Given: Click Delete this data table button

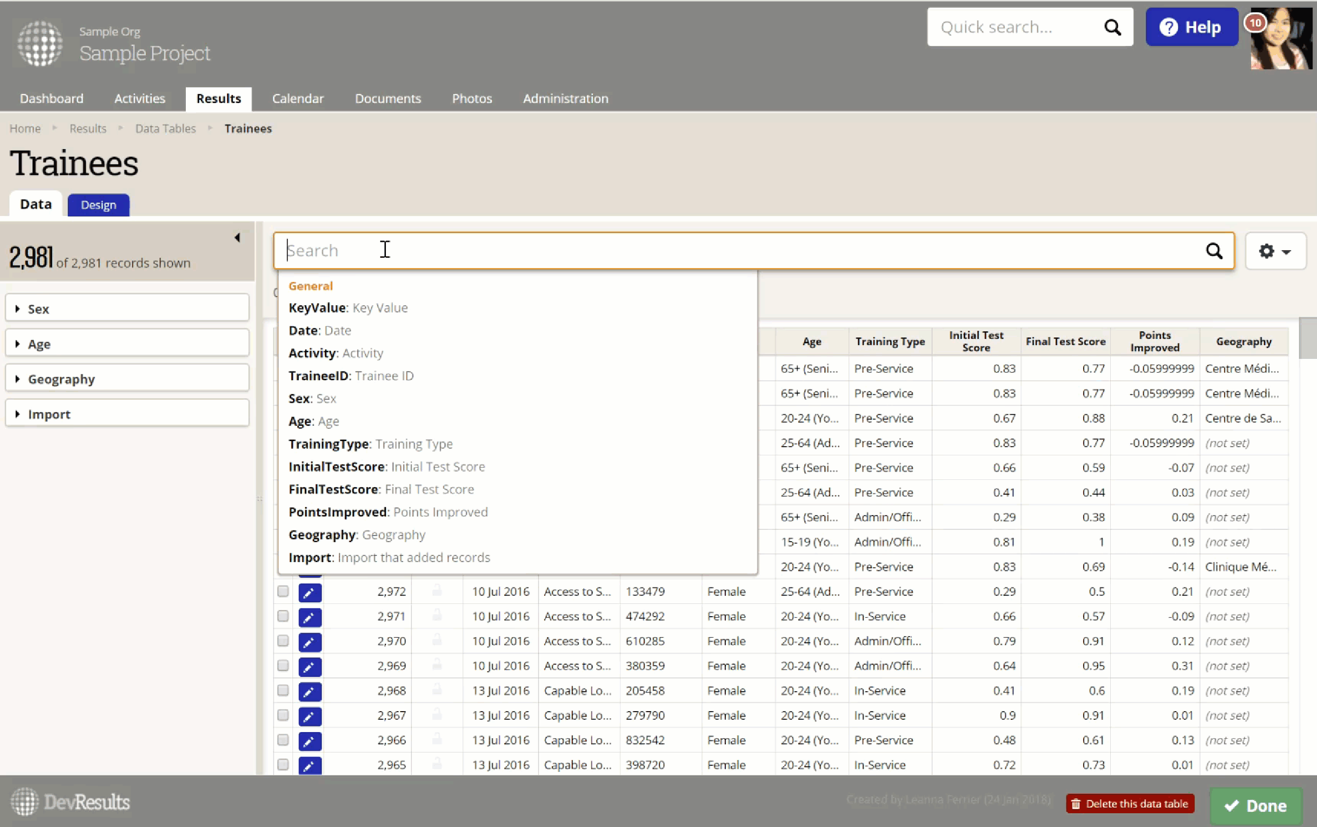Looking at the screenshot, I should 1130,804.
